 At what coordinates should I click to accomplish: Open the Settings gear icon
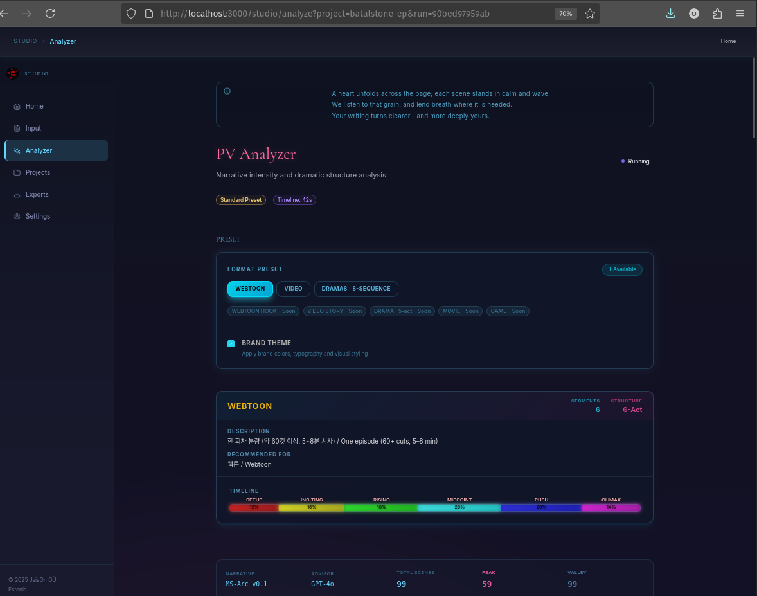pos(17,216)
